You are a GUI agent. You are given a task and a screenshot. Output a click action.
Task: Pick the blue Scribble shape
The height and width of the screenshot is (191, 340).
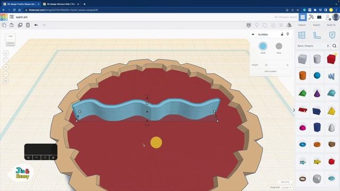tap(331, 76)
